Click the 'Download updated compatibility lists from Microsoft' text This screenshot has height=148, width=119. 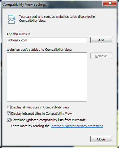pos(48,120)
